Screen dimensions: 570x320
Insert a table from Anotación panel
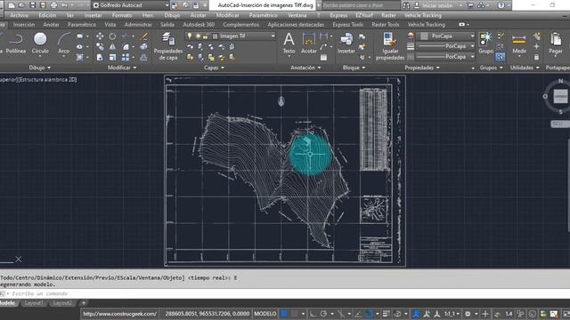[x=323, y=57]
